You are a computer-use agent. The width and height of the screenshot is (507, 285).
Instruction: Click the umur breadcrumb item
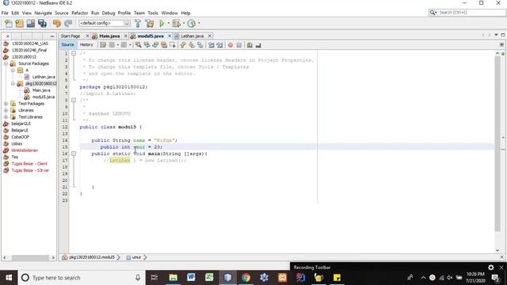coord(136,257)
